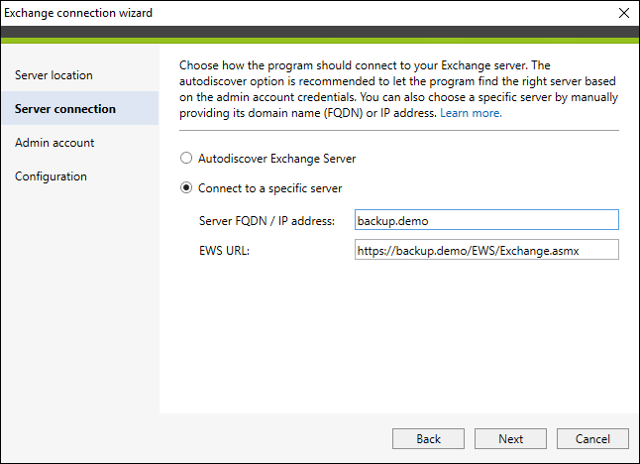Image resolution: width=640 pixels, height=464 pixels.
Task: Cancel the connection wizard
Action: (x=592, y=438)
